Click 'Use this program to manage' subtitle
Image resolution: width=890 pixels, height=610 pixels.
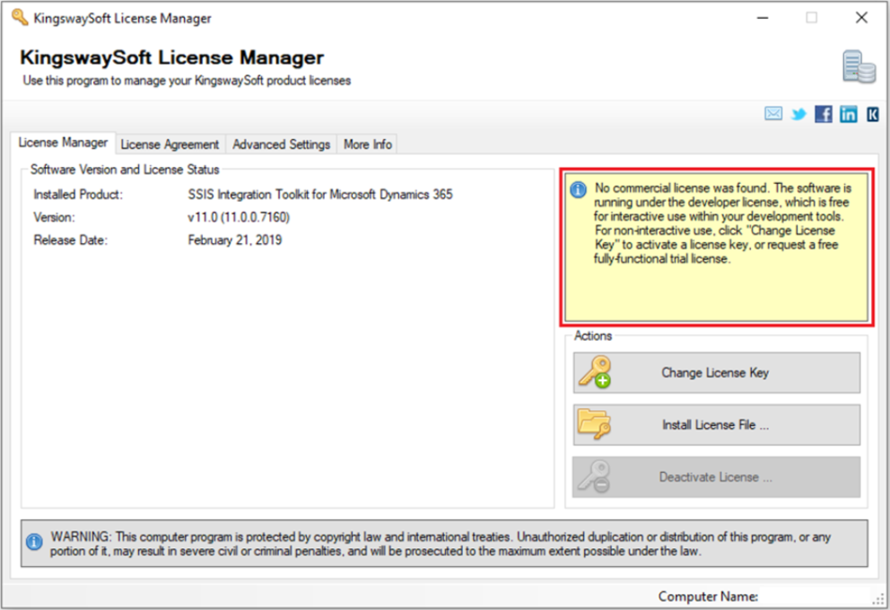187,81
